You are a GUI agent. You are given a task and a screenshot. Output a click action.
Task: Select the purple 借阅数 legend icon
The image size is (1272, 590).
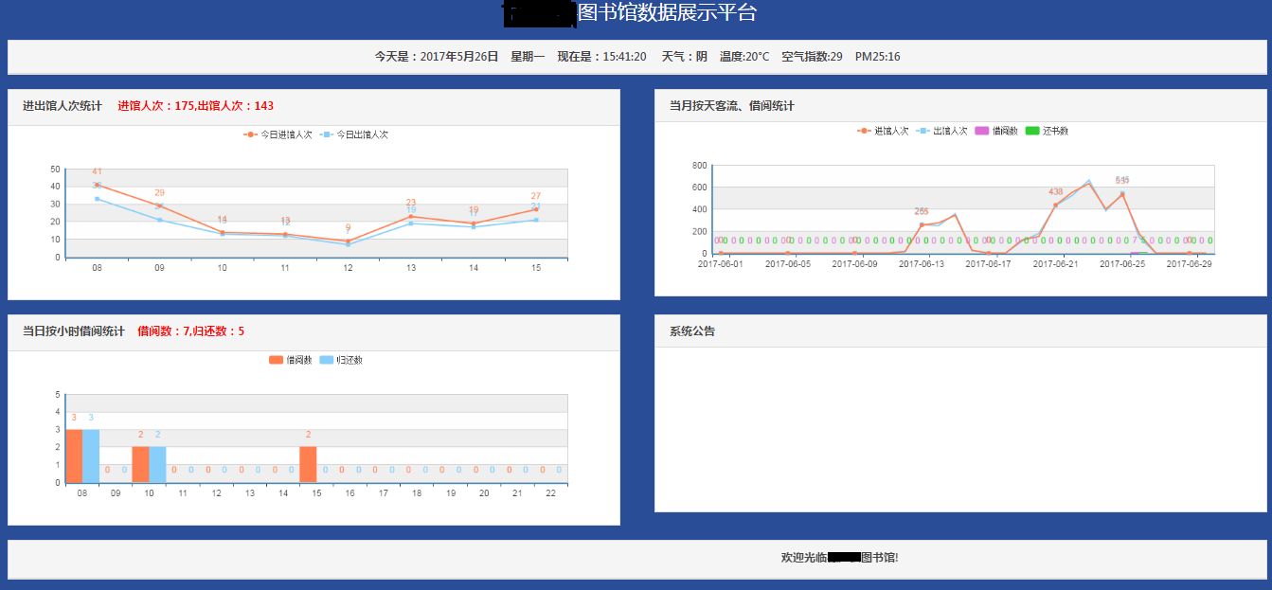point(980,131)
